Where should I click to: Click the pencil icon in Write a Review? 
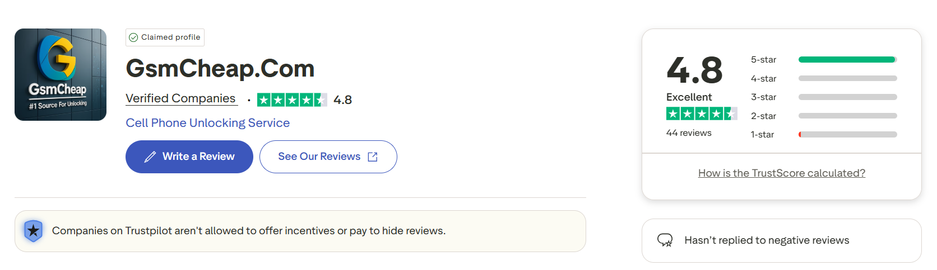pyautogui.click(x=150, y=157)
